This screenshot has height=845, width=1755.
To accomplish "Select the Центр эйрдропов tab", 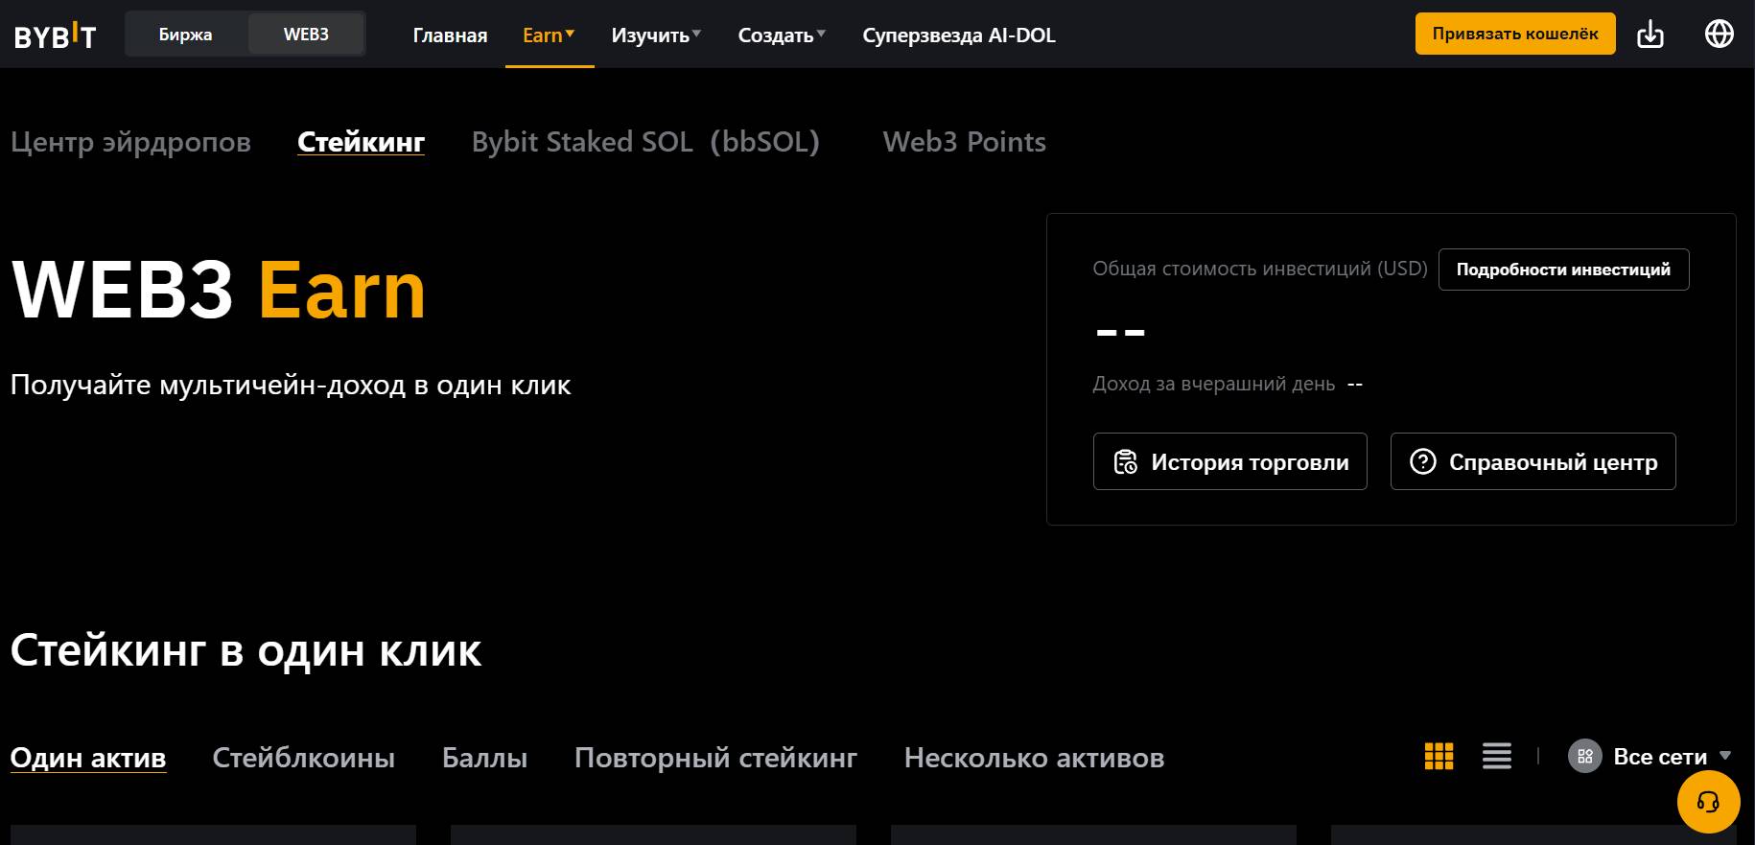I will point(130,142).
